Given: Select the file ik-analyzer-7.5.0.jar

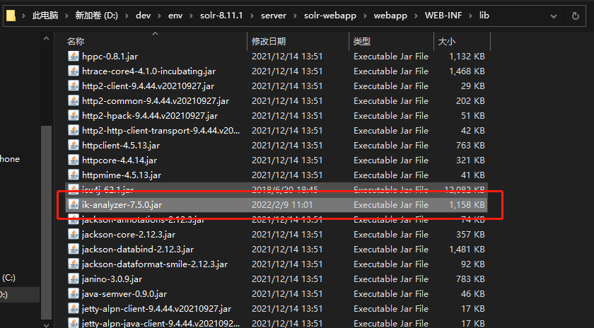Looking at the screenshot, I should tap(122, 204).
